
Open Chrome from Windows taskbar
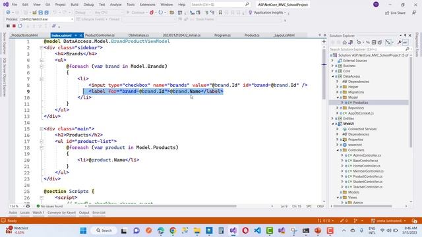[x=173, y=230]
